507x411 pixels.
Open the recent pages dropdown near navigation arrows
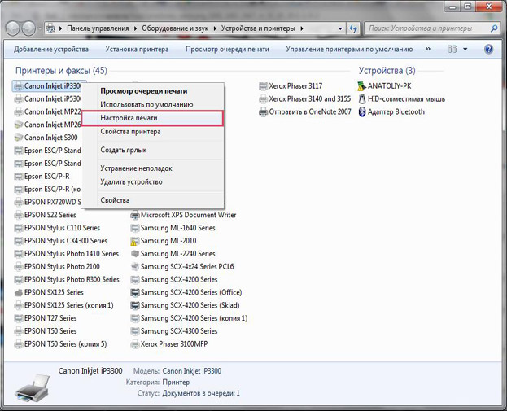(40, 28)
